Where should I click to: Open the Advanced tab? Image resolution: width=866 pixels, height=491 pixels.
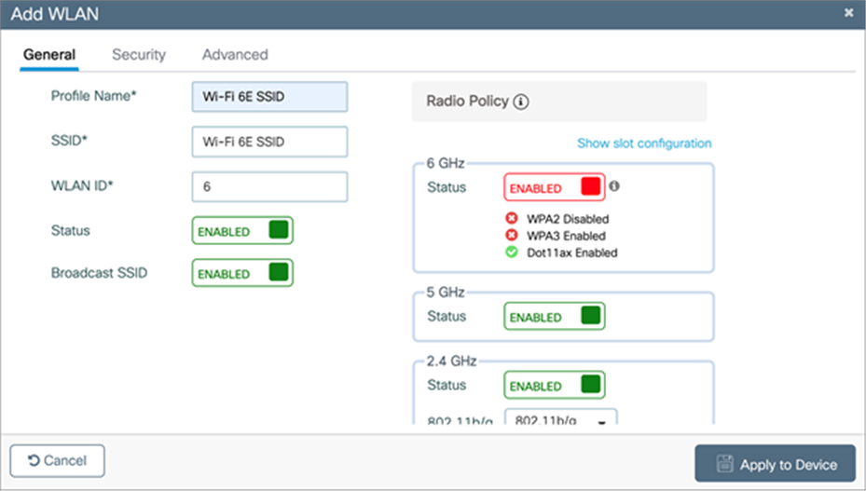click(x=235, y=55)
